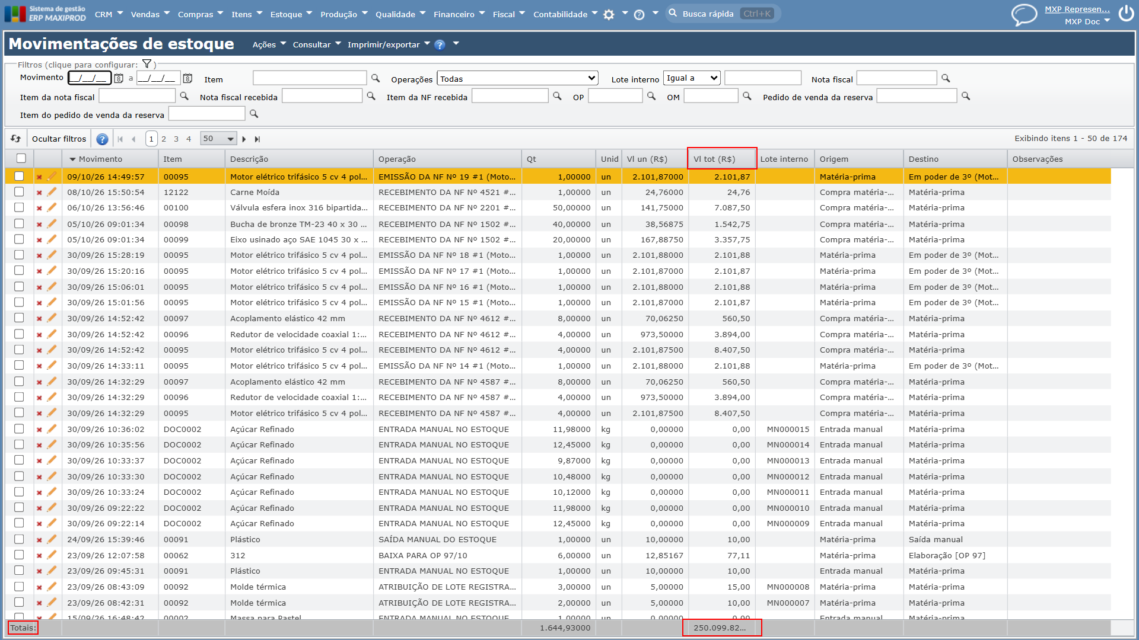
Task: Go to the next page arrow
Action: click(x=244, y=139)
